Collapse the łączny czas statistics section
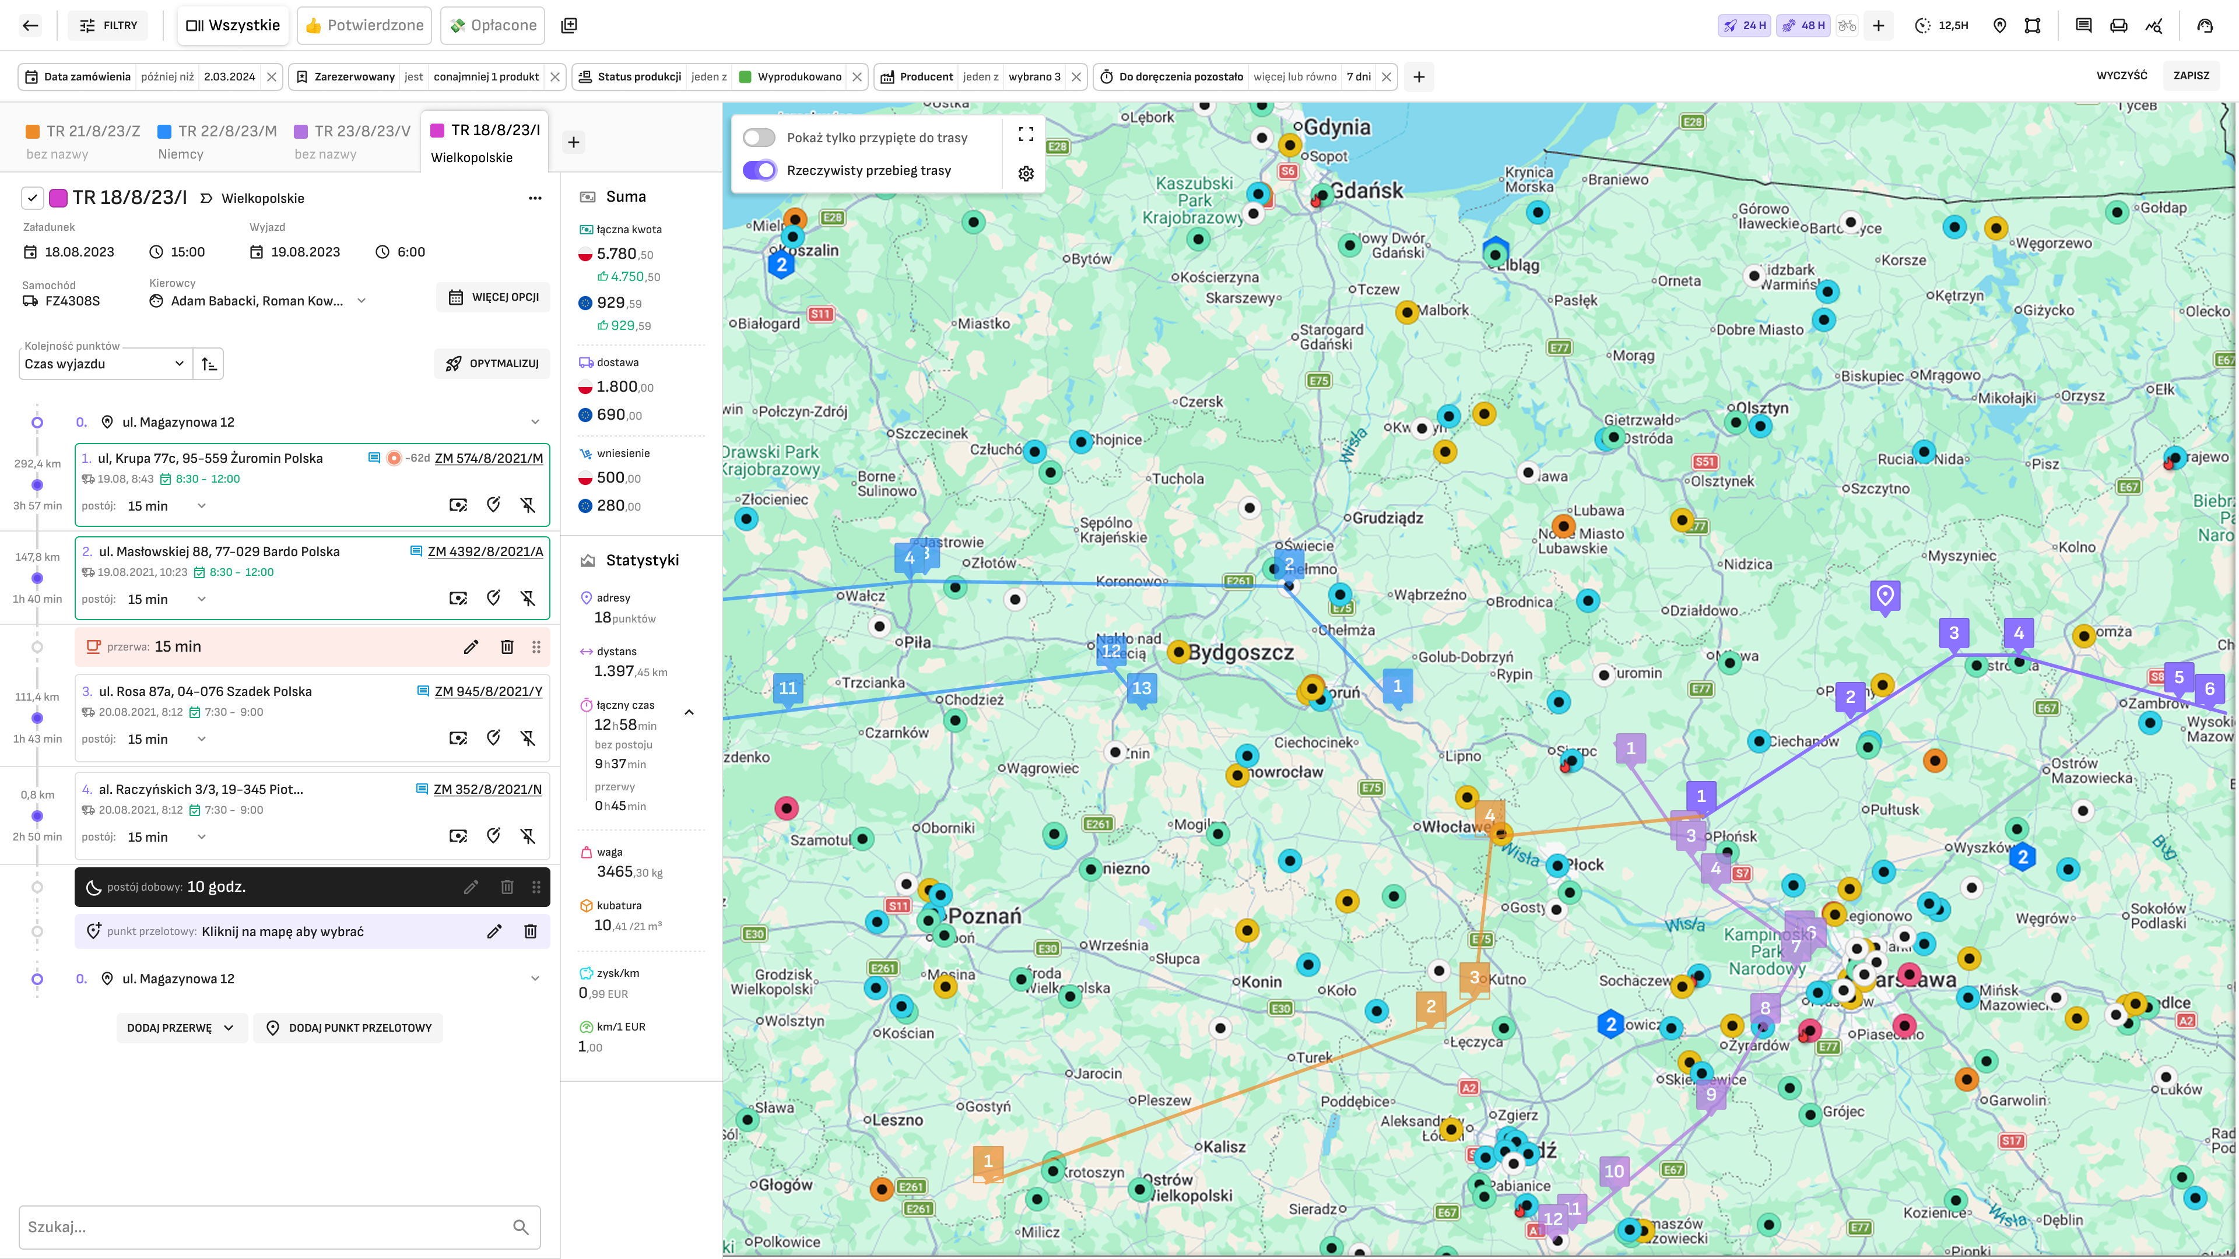 [x=689, y=712]
